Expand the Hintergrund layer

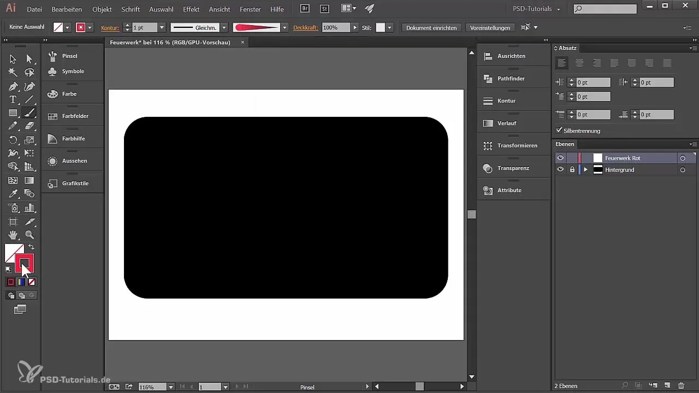pos(585,170)
